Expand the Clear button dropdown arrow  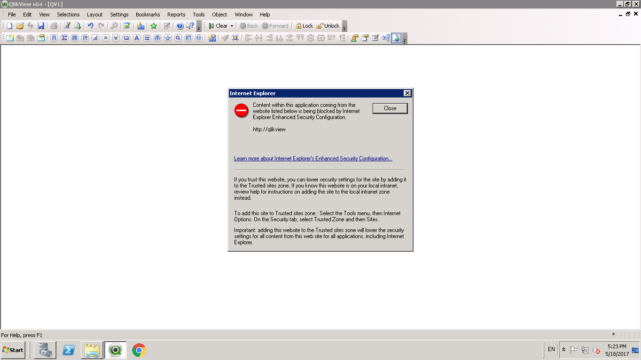232,26
